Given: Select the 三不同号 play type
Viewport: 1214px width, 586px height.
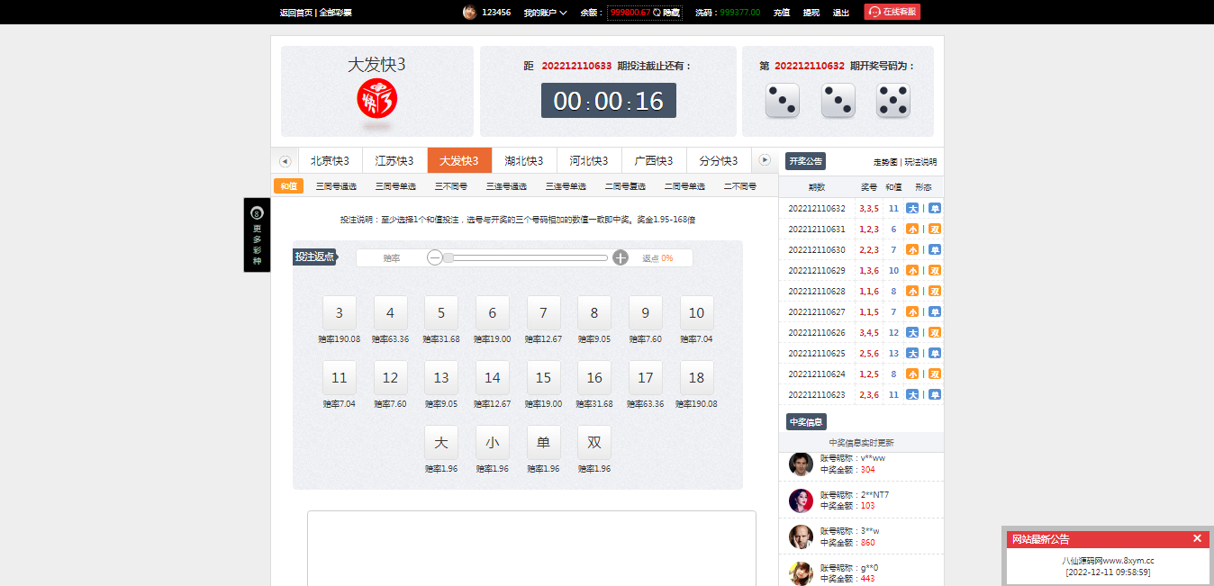Looking at the screenshot, I should pyautogui.click(x=451, y=186).
